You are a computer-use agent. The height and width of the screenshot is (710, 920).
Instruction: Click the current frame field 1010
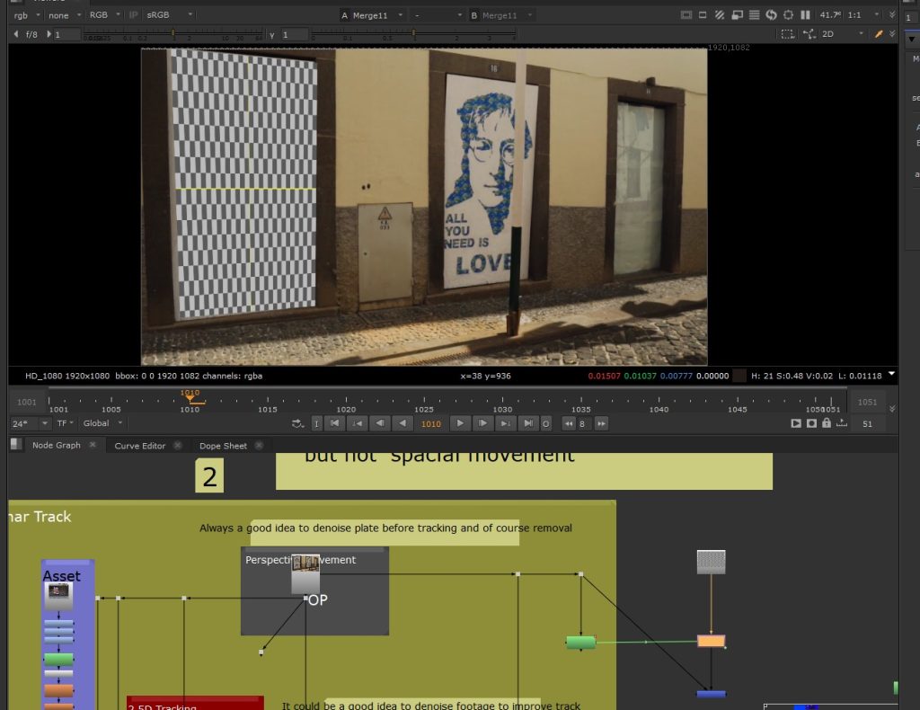tap(430, 423)
